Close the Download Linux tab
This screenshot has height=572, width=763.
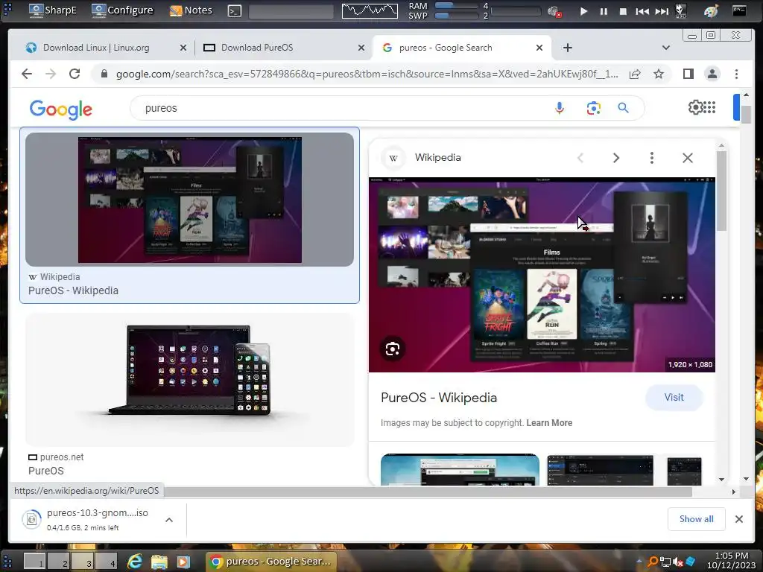183,48
